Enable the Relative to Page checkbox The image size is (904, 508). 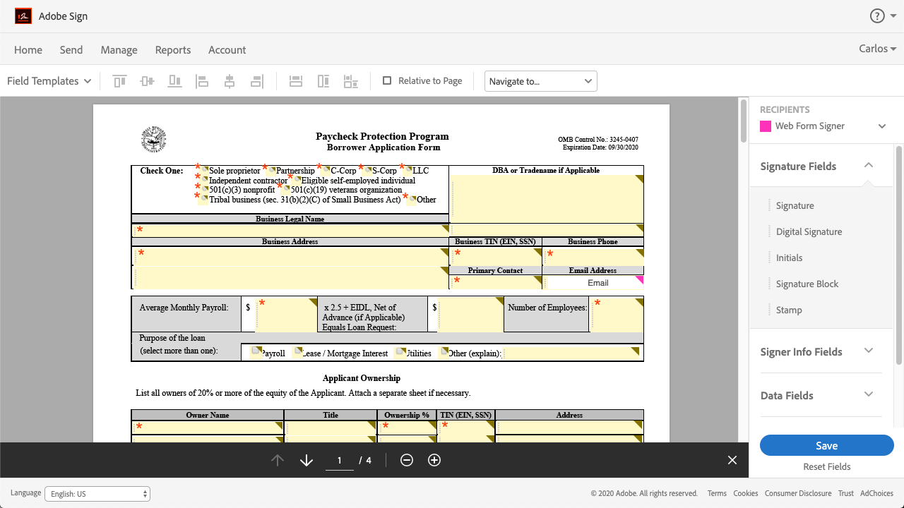click(387, 80)
